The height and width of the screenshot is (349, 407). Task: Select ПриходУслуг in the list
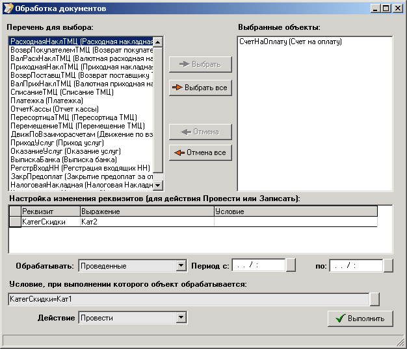[x=81, y=143]
